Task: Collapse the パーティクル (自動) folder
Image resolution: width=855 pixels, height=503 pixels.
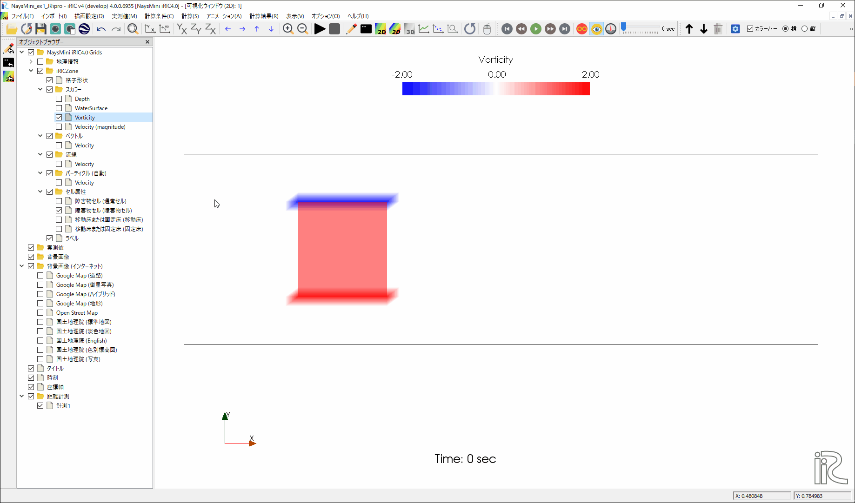Action: point(40,173)
